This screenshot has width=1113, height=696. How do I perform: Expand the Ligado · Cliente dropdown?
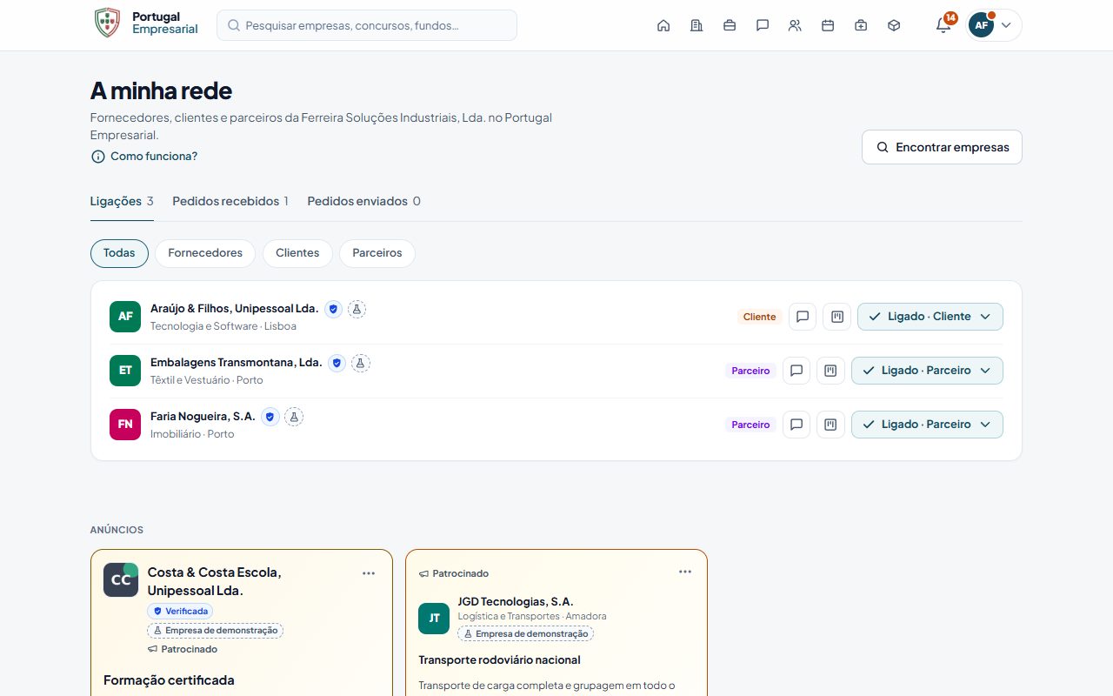(x=930, y=317)
